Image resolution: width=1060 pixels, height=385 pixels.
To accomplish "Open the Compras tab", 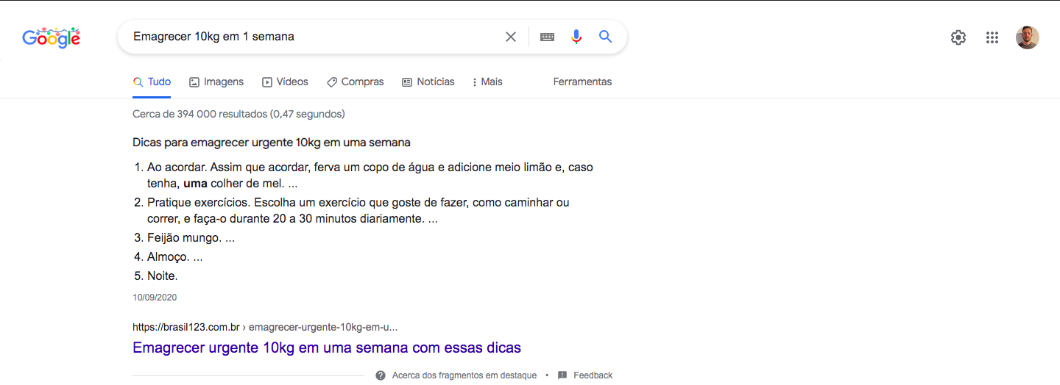I will click(x=356, y=82).
